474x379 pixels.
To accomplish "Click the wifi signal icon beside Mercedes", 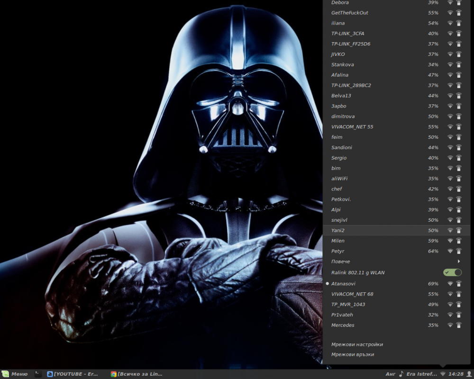I will (x=450, y=325).
